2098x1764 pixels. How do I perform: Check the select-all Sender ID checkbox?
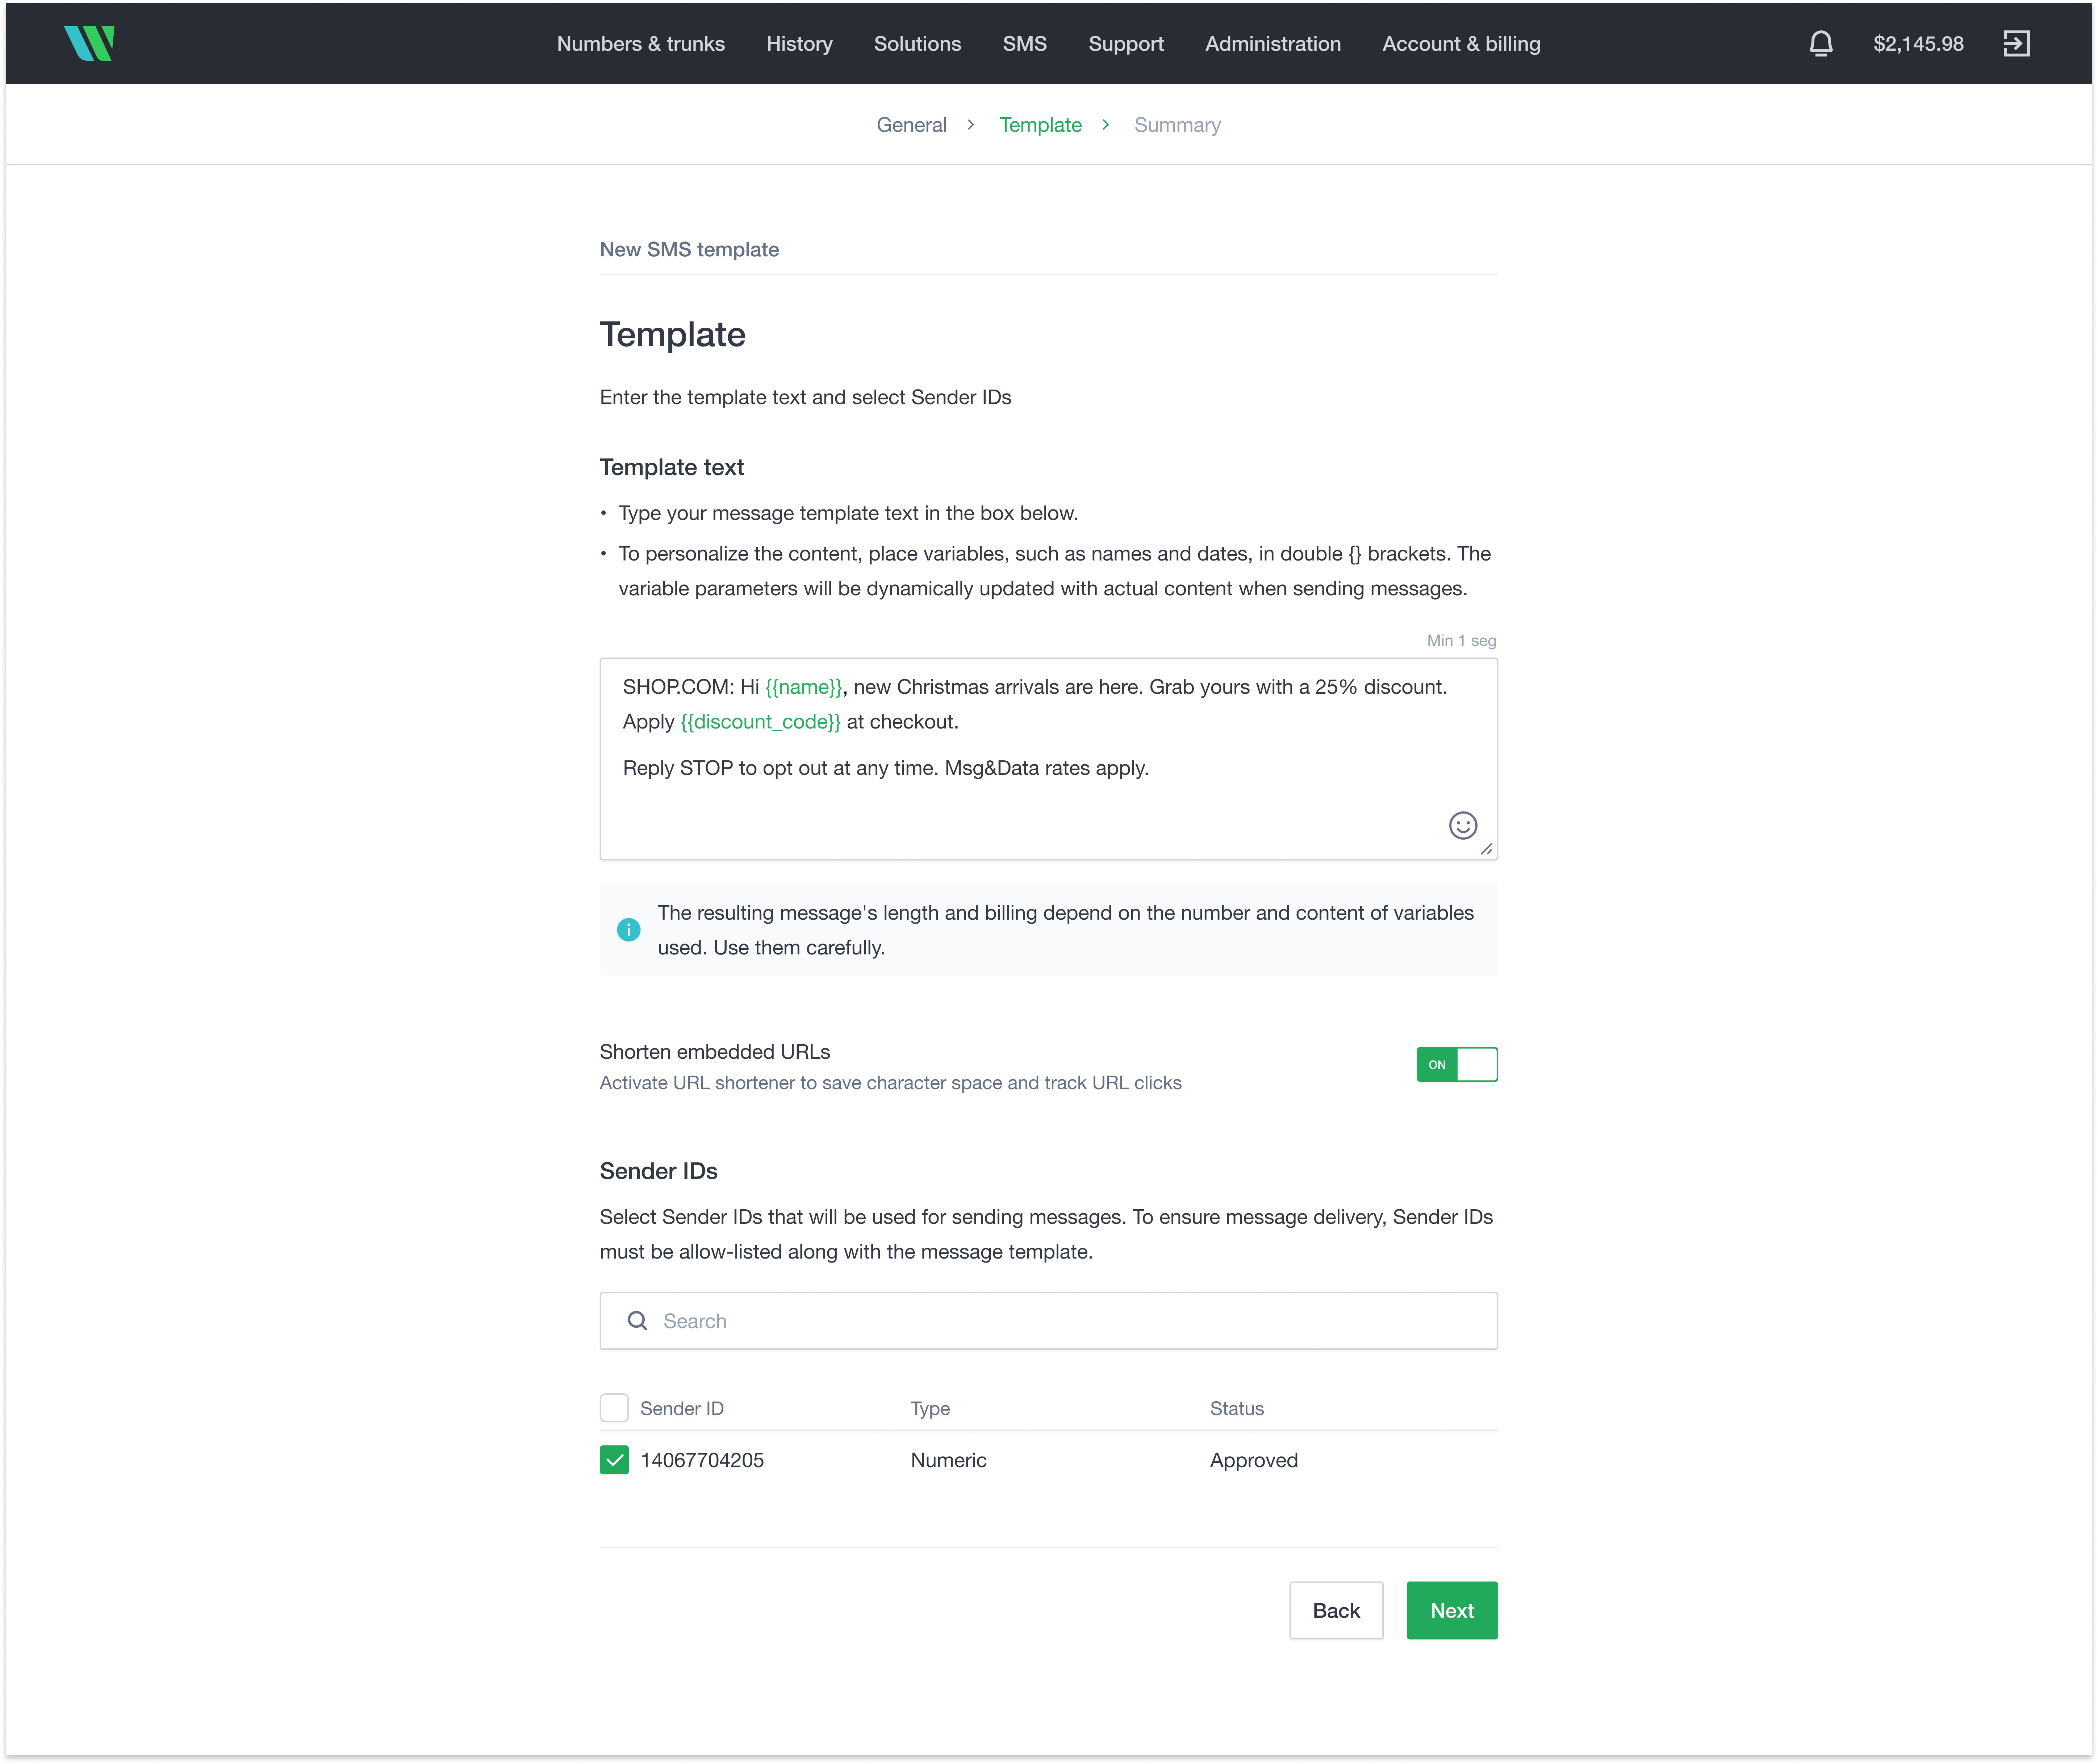pos(614,1407)
